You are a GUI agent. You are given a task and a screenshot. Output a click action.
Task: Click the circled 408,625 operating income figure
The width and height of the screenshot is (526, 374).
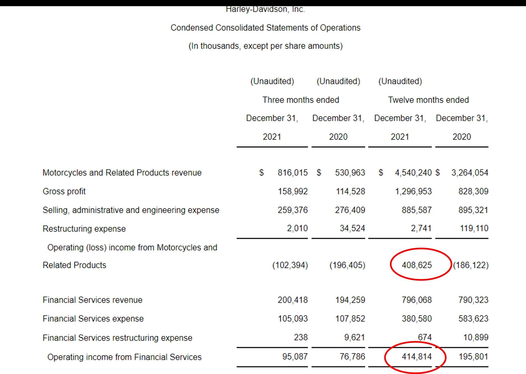[417, 265]
